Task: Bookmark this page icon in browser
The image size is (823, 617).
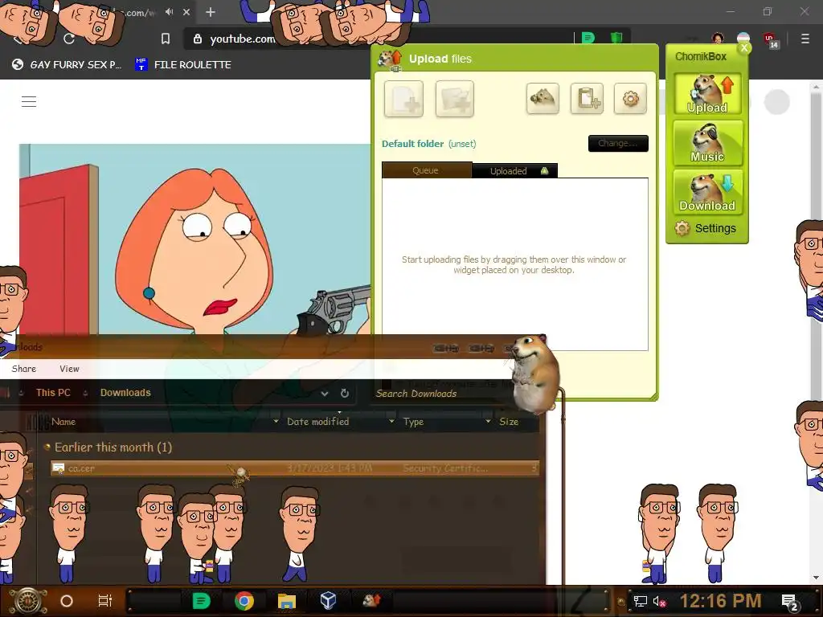Action: tap(166, 39)
